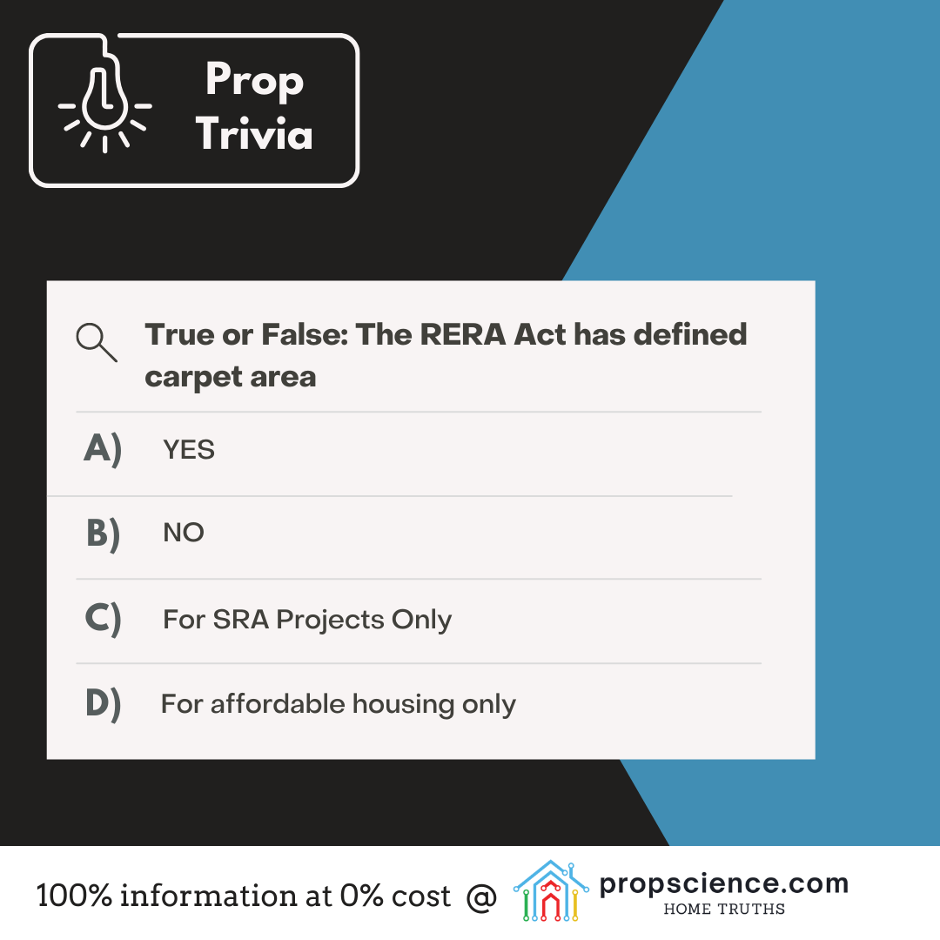Click the word 'Prop' in the title
940x940 pixels.
[254, 83]
